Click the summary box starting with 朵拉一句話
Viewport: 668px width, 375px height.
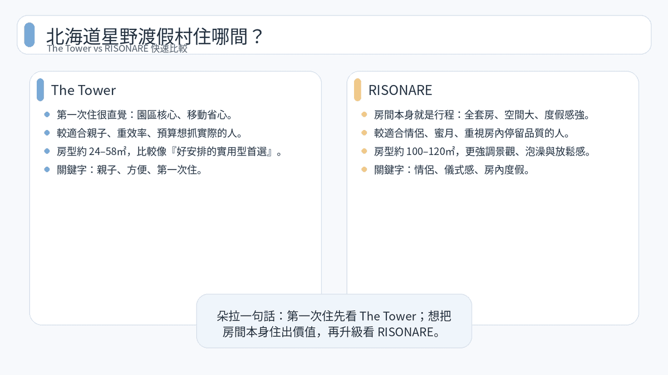point(334,321)
